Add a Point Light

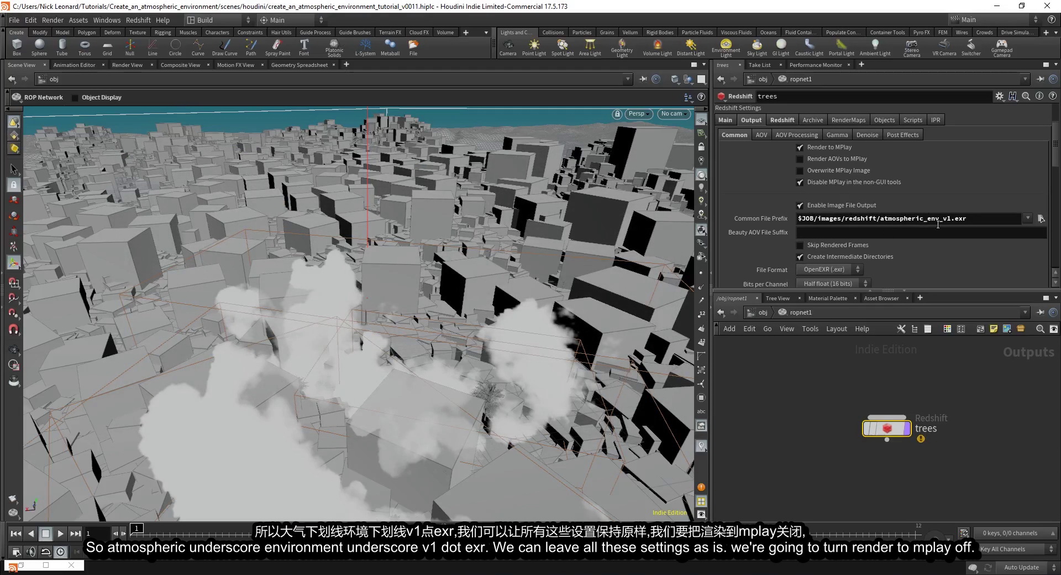534,48
